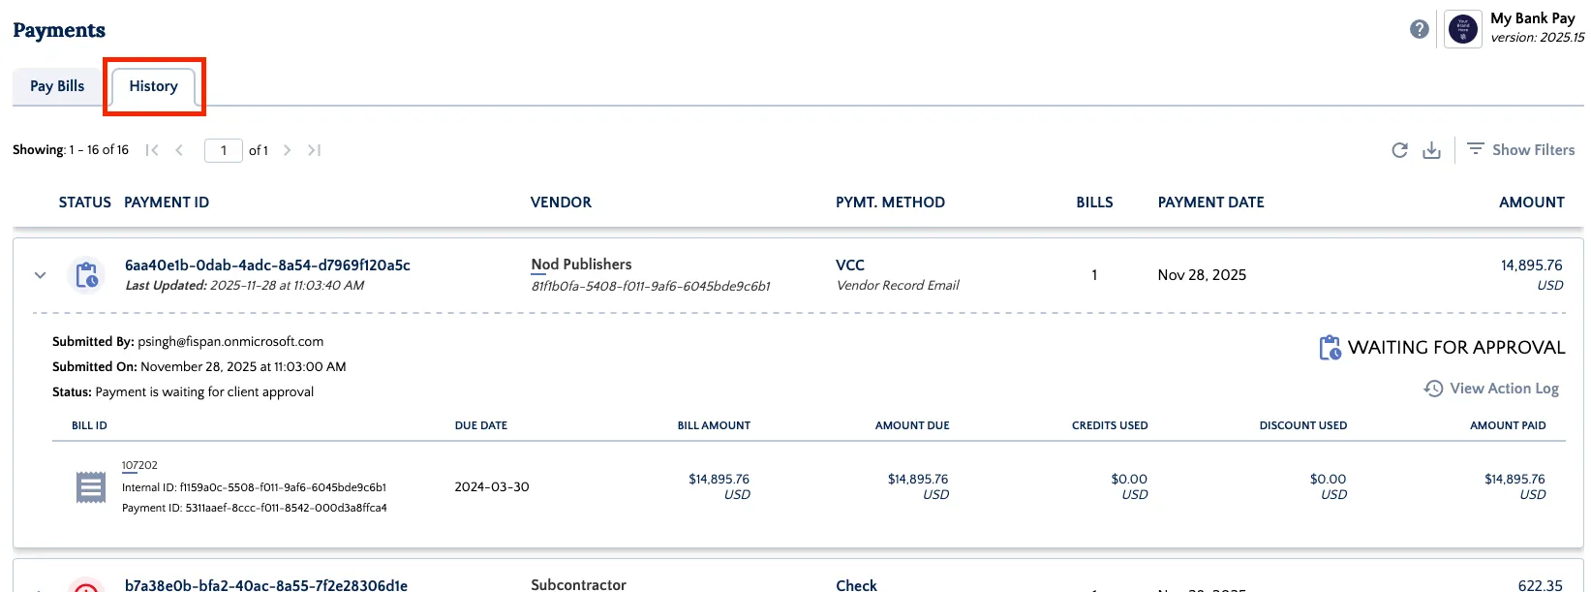Open payment ID 6aa40e1b-0dab link
Image resolution: width=1591 pixels, height=592 pixels.
[267, 265]
